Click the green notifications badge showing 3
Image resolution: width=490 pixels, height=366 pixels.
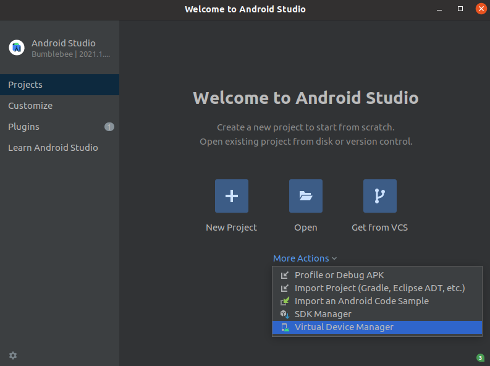tap(480, 358)
